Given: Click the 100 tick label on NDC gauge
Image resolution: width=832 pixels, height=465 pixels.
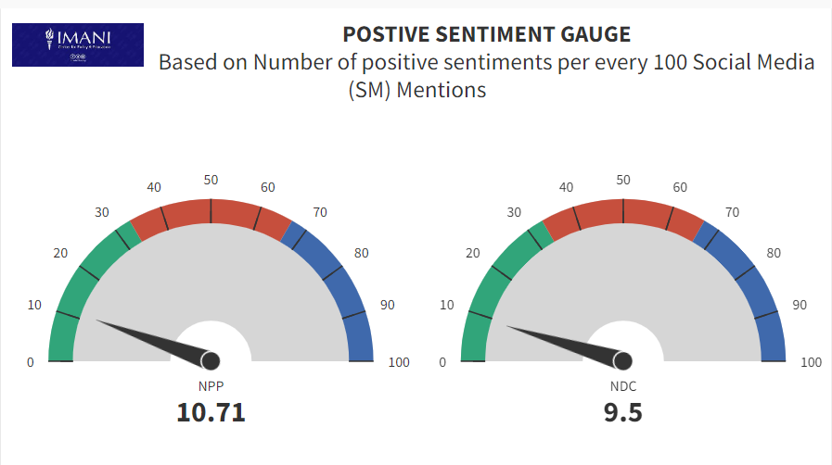Looking at the screenshot, I should (811, 362).
